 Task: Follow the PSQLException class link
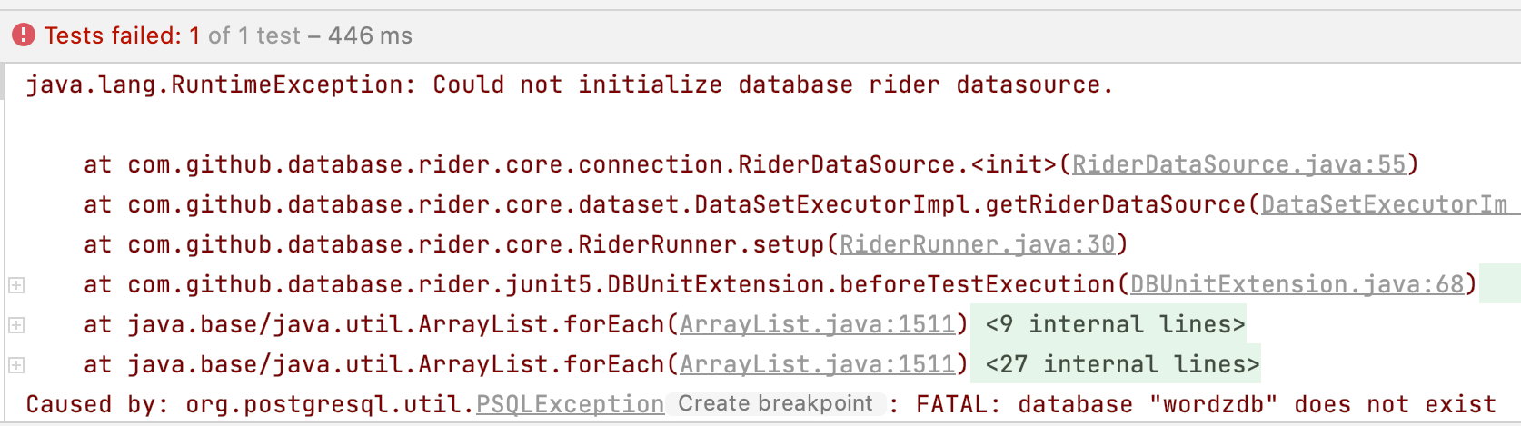click(570, 404)
